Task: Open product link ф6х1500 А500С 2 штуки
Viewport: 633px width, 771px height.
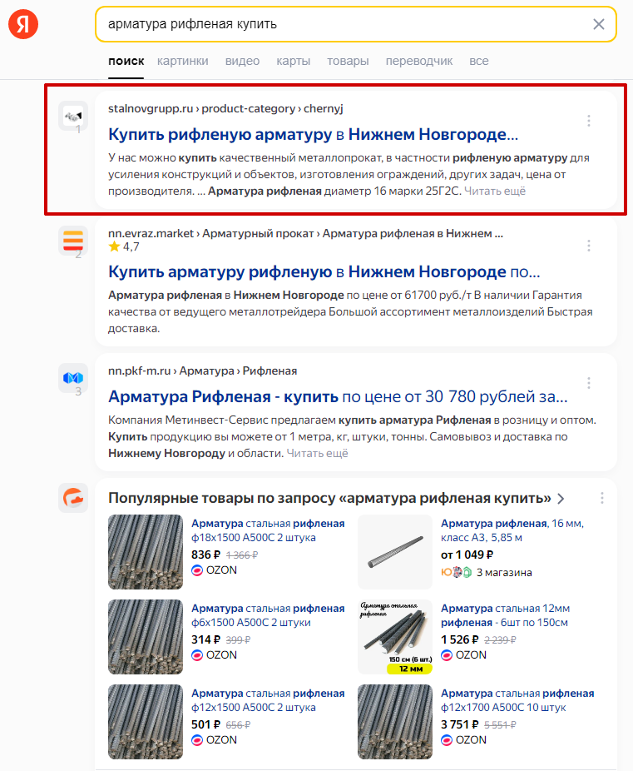Action: pyautogui.click(x=268, y=615)
